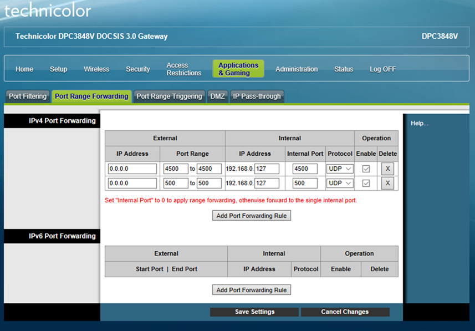475x331 pixels.
Task: Open protocol dropdown for port 500 rule
Action: [340, 183]
